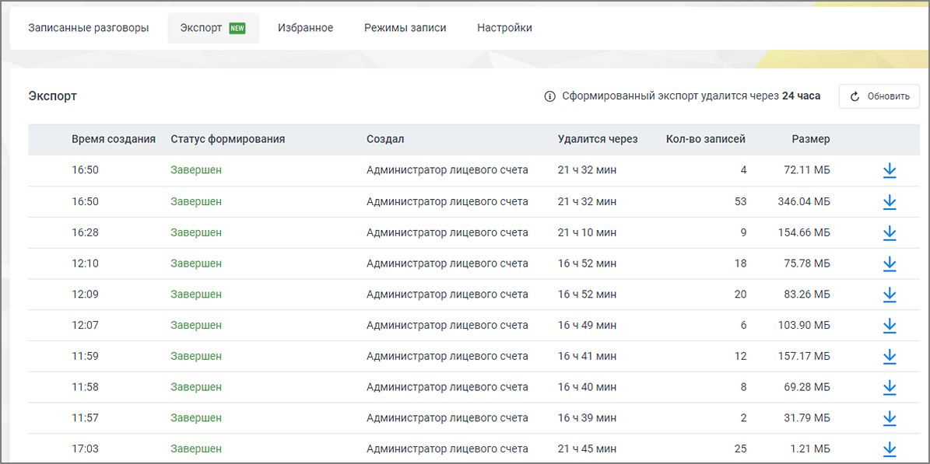Download the 157.17 МБ export
Image resolution: width=930 pixels, height=464 pixels.
pos(889,356)
